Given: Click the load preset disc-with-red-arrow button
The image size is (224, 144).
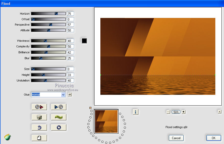Looking at the screenshot, I should click(39, 107).
